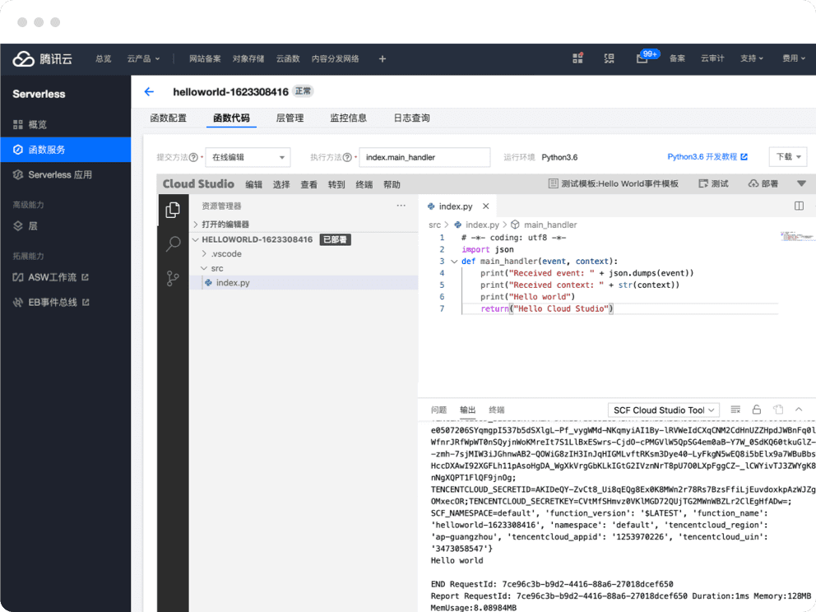Switch to the 层管理 tab

[290, 118]
